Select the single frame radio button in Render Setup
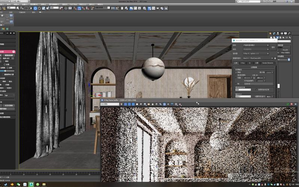The image size is (299, 187). [x=235, y=72]
